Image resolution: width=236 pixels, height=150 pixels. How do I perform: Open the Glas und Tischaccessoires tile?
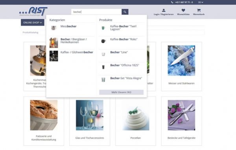[90, 121]
